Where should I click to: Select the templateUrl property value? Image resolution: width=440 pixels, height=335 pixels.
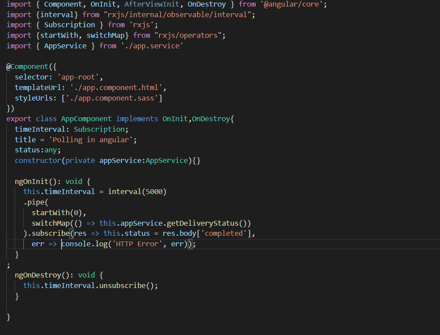[x=116, y=87]
